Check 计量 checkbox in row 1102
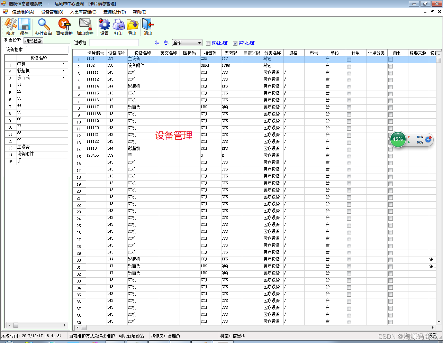Screen dimensions: 443x343 [349, 66]
